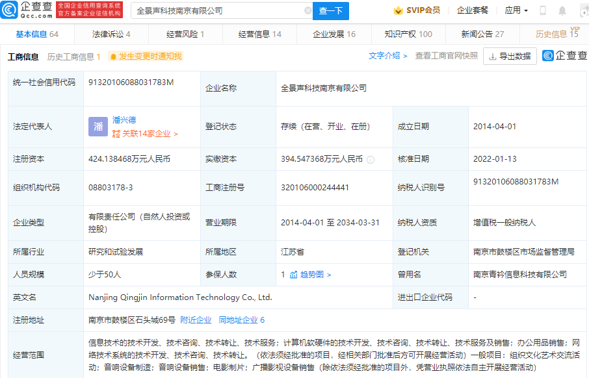
Task: Open the 历史工商信息 sub-tab
Action: click(73, 57)
